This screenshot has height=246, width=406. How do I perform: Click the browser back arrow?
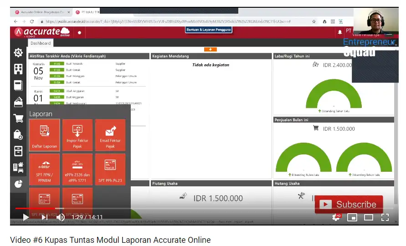16,21
